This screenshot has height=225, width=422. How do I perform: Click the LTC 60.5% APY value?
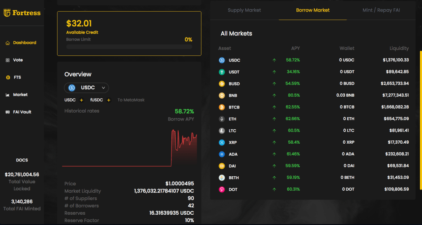[293, 131]
